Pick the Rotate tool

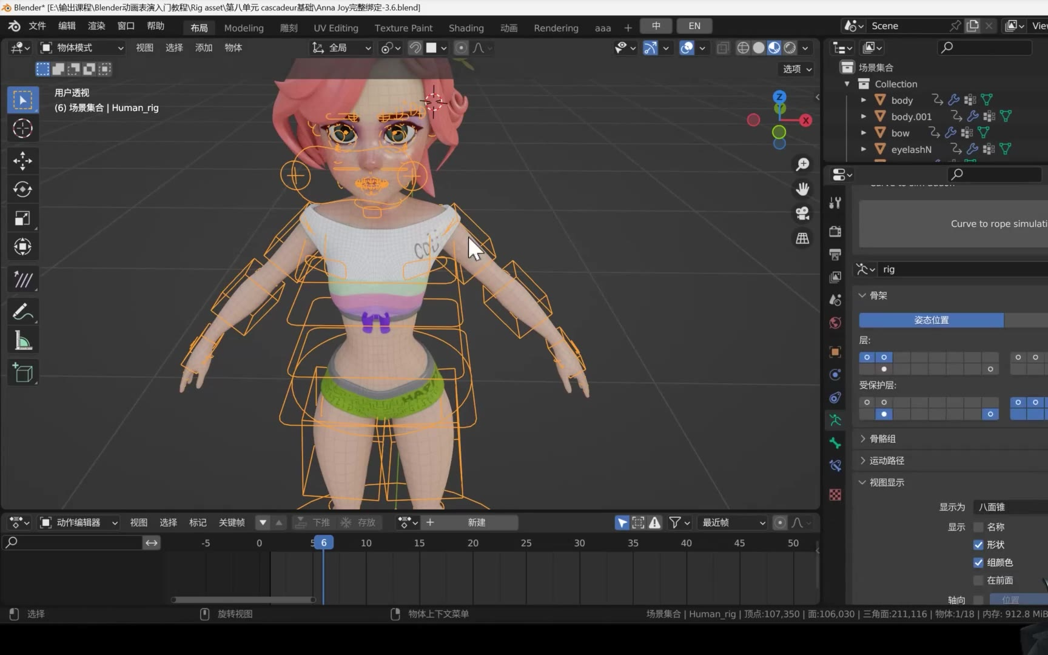pos(22,189)
